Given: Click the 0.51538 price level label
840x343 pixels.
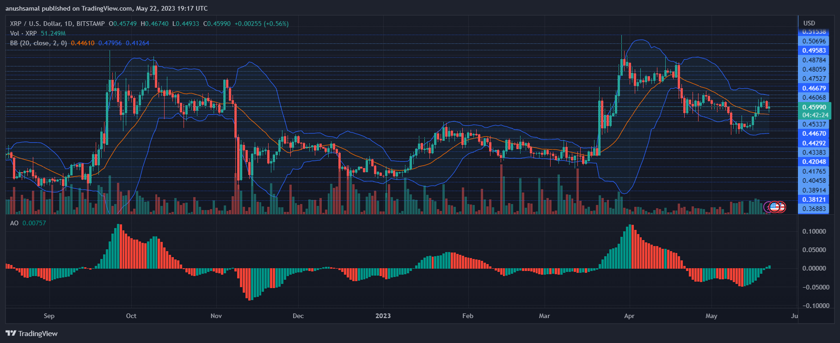Looking at the screenshot, I should pos(814,32).
